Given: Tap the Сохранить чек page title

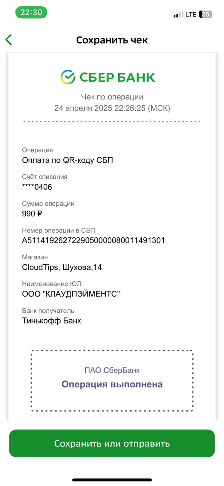Looking at the screenshot, I should [112, 40].
